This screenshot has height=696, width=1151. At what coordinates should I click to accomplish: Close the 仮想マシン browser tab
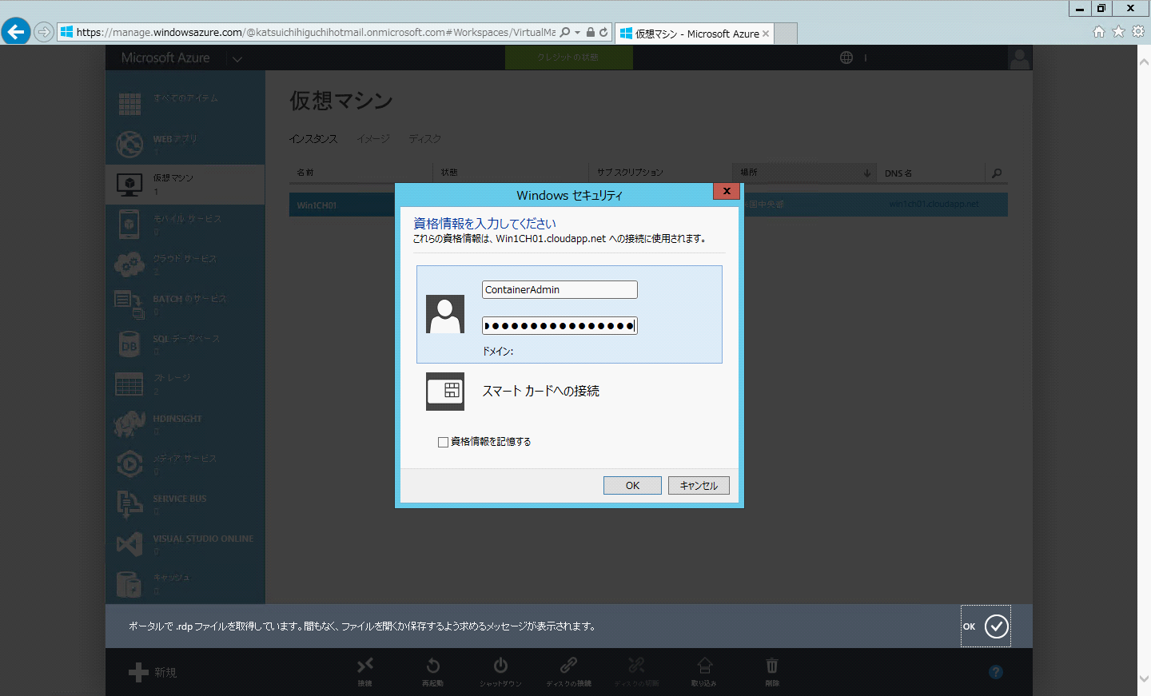point(766,34)
